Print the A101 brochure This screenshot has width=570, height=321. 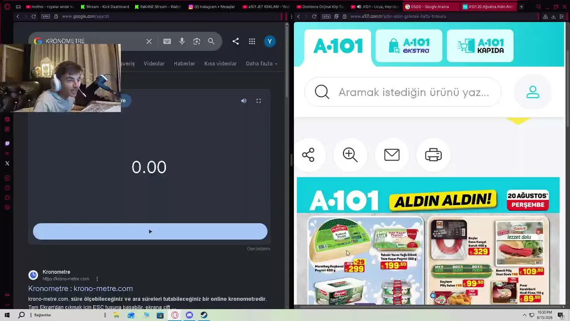[x=433, y=155]
